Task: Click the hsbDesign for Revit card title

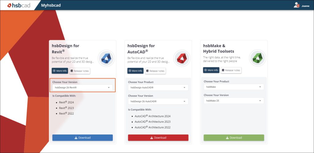Action: (x=66, y=48)
